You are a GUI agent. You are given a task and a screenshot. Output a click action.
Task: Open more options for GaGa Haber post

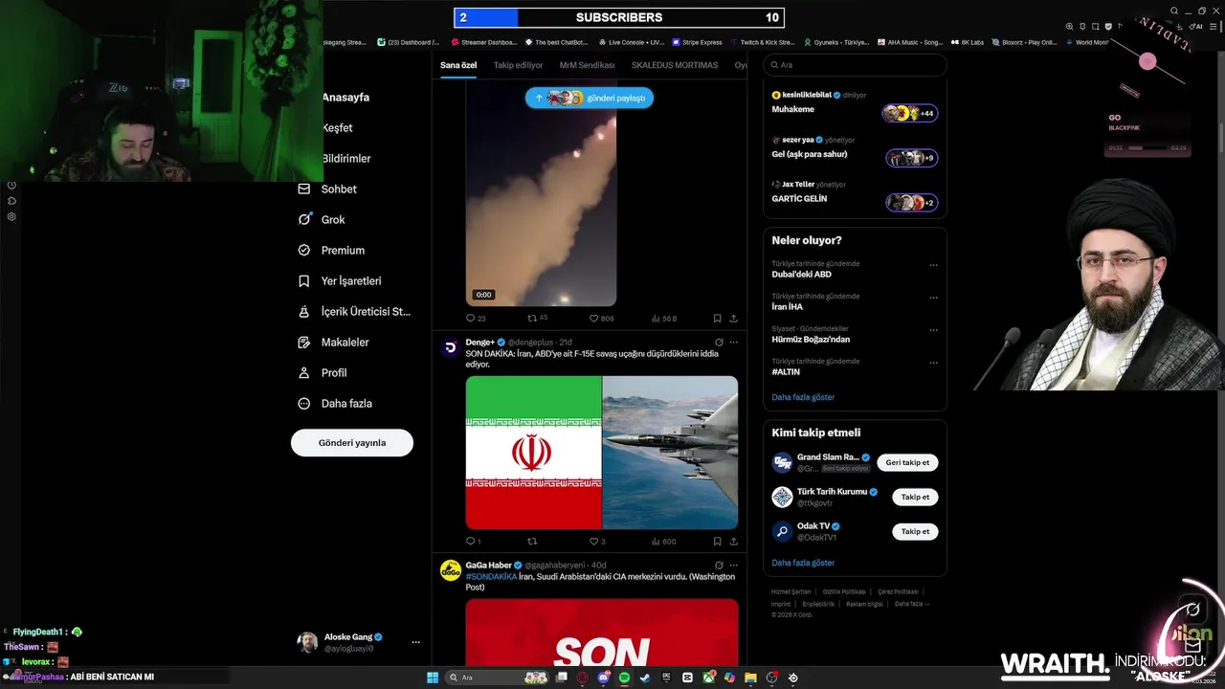[734, 565]
